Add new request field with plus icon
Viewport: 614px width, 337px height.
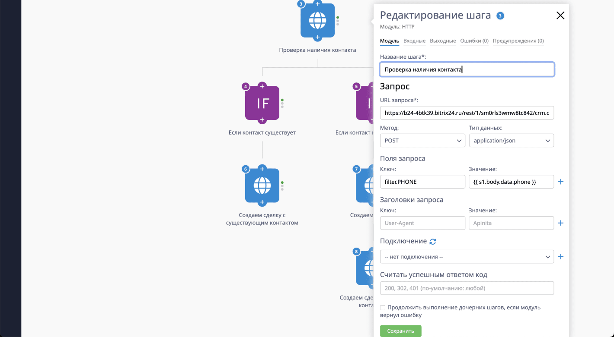click(x=561, y=182)
